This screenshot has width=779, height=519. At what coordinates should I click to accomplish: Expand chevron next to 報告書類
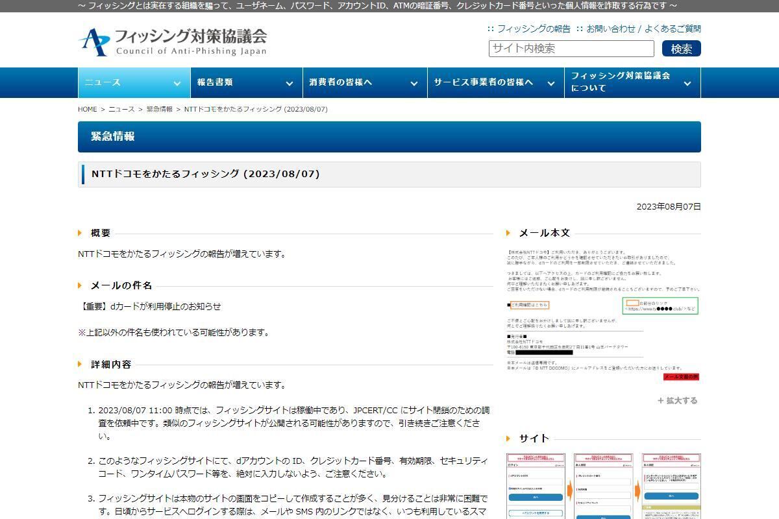click(x=289, y=83)
